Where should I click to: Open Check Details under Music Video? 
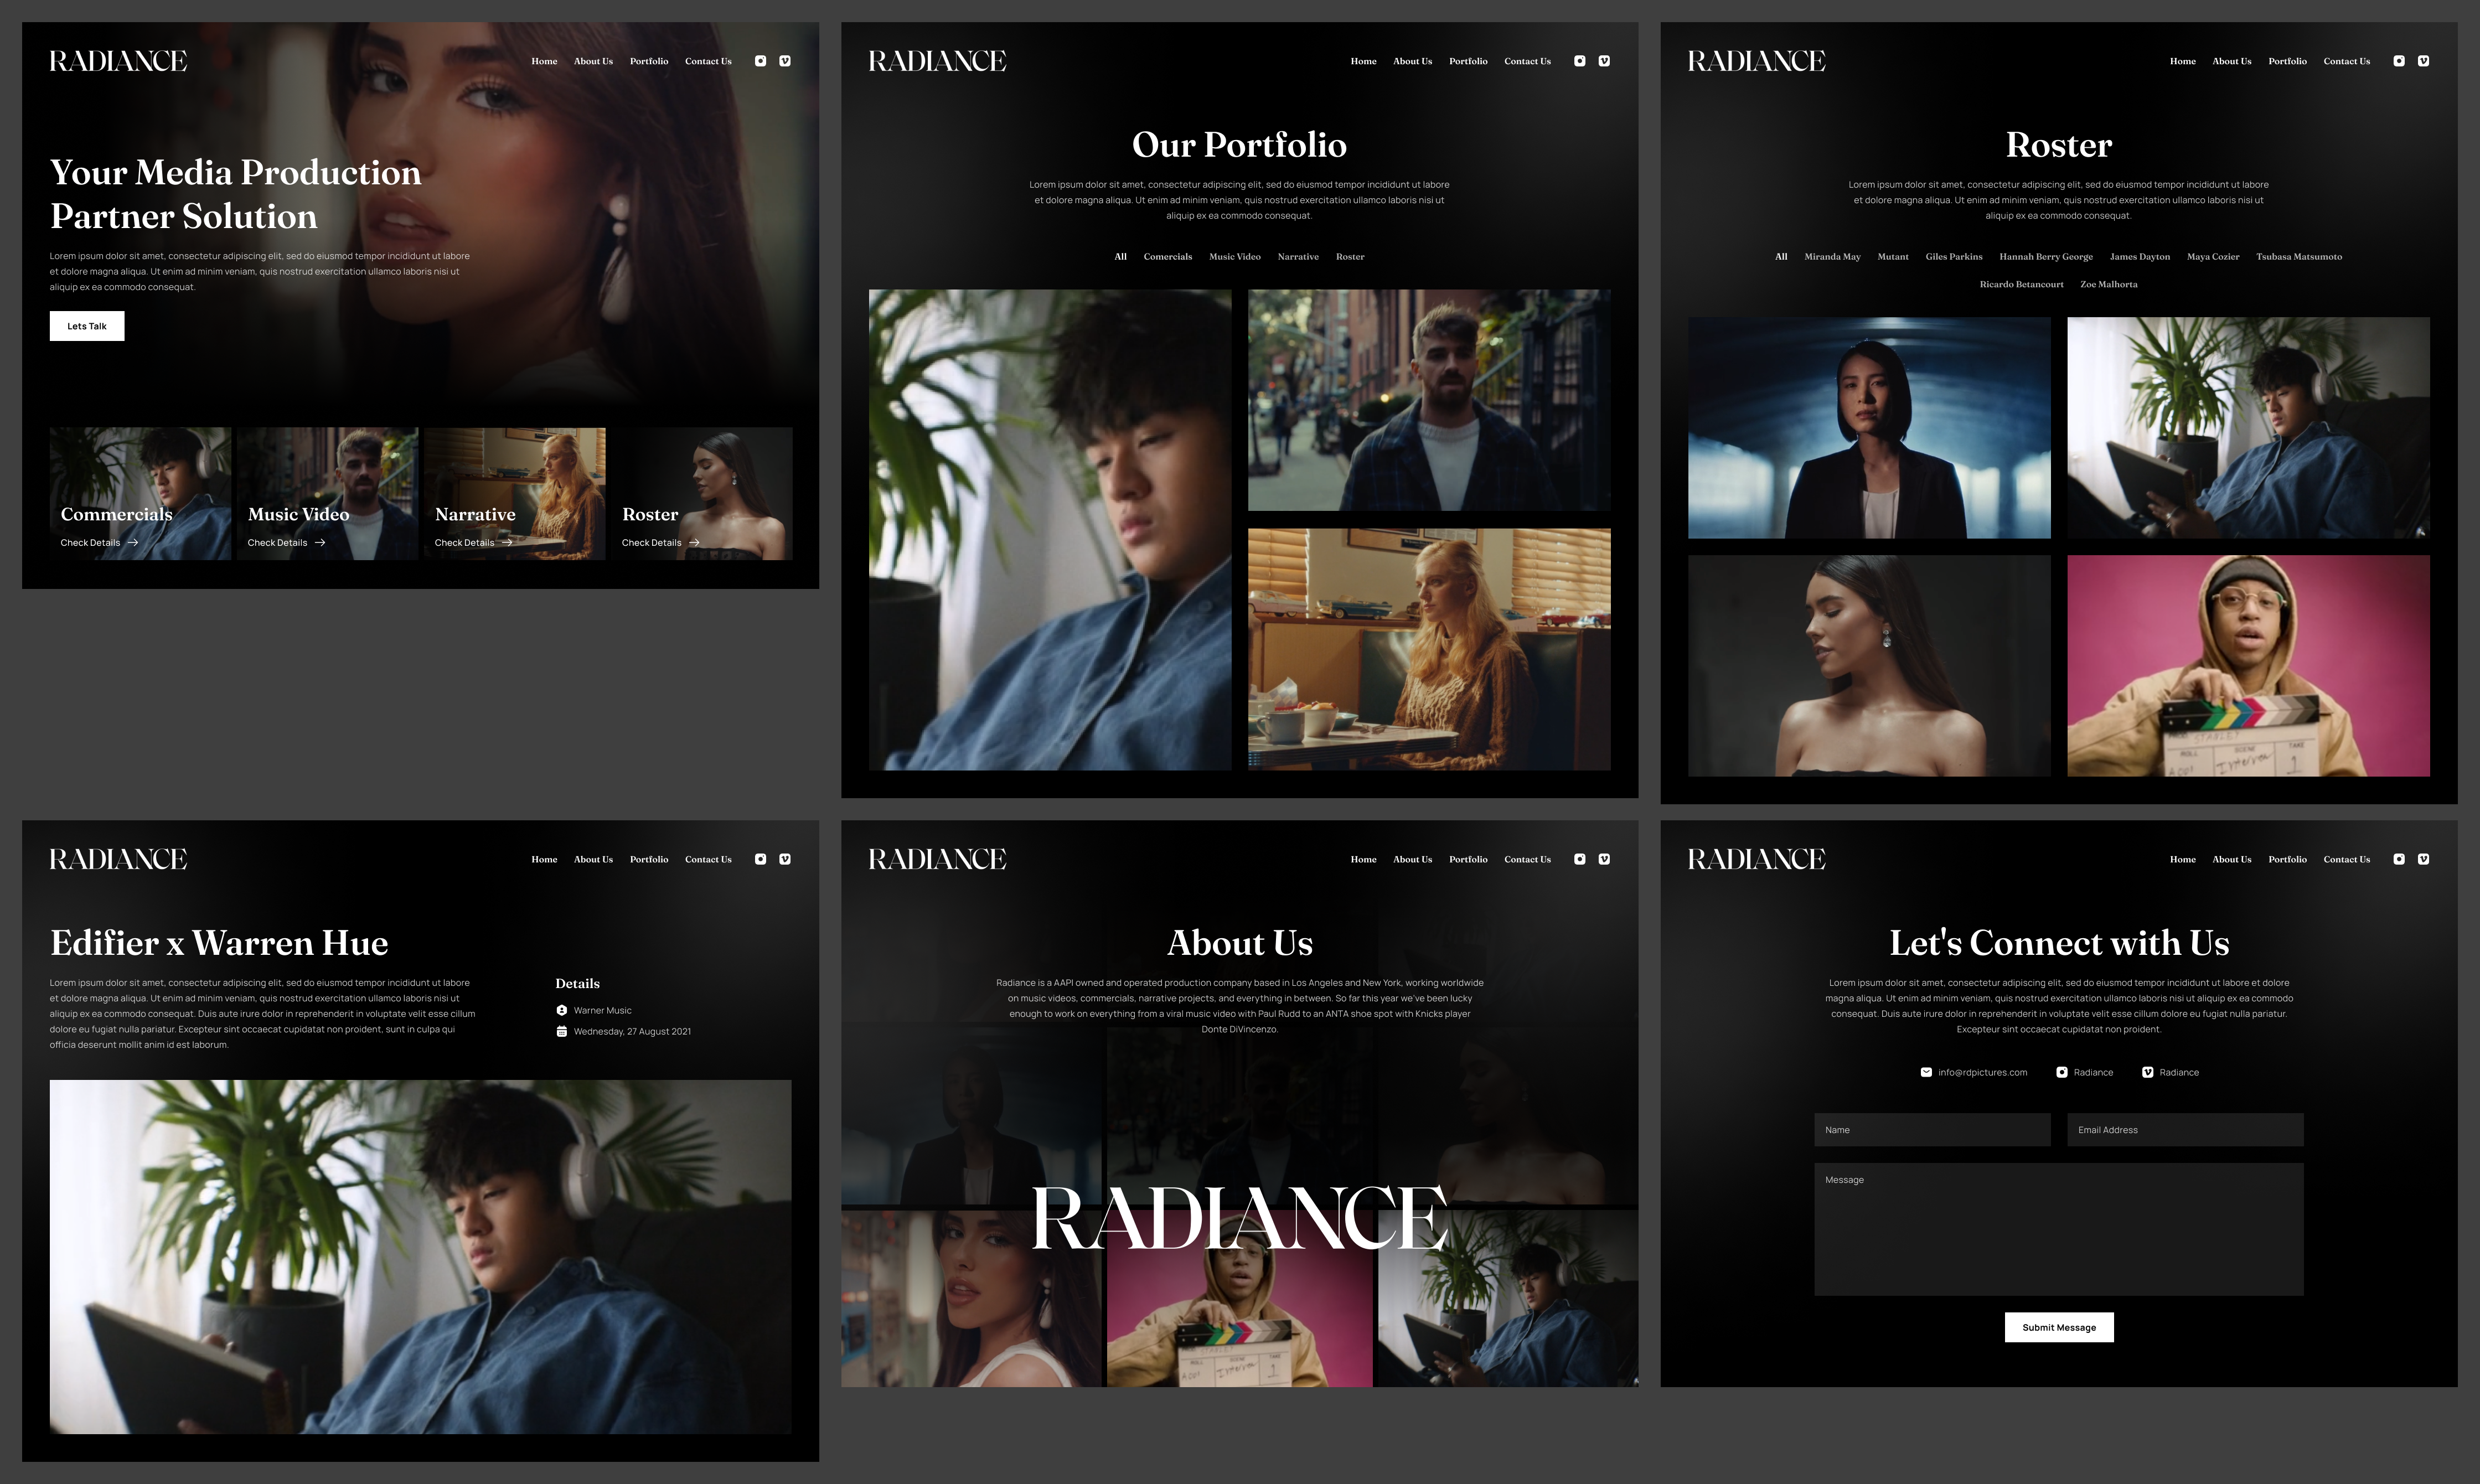click(277, 542)
